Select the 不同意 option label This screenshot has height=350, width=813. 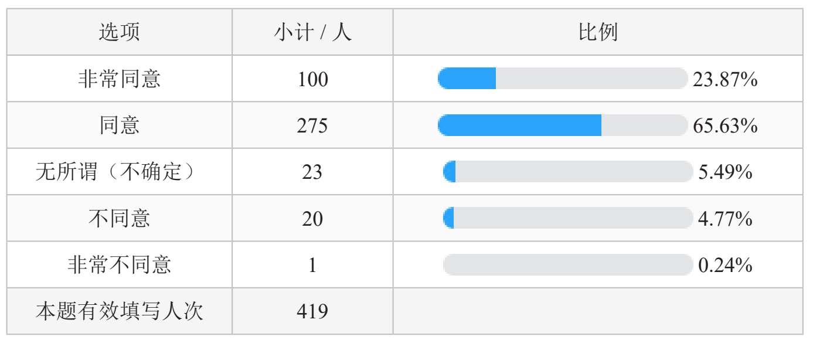119,218
